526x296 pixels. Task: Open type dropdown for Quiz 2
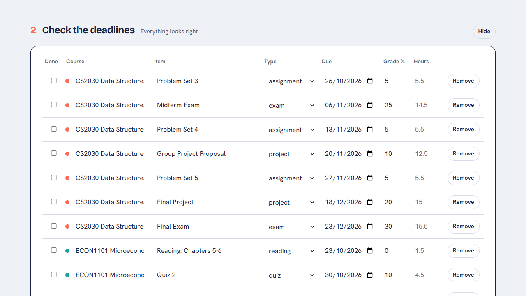click(291, 275)
